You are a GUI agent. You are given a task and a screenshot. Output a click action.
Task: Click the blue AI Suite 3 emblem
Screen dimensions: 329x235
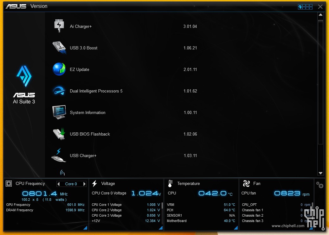coord(24,76)
